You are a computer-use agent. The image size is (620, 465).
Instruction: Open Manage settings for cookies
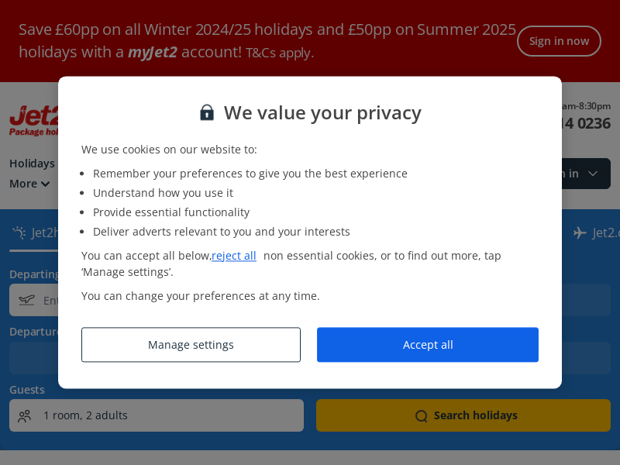tap(191, 344)
